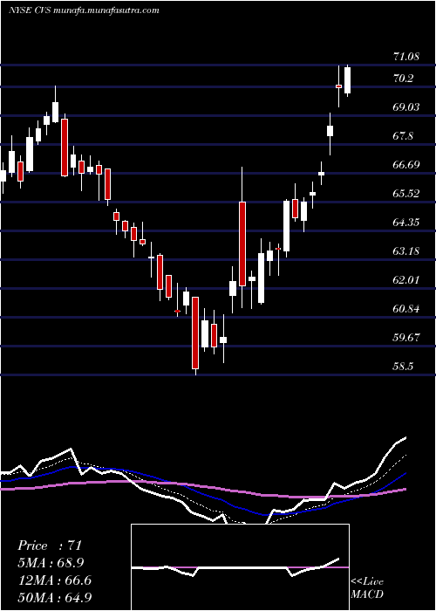Select the 70.2 price level label

[403, 79]
